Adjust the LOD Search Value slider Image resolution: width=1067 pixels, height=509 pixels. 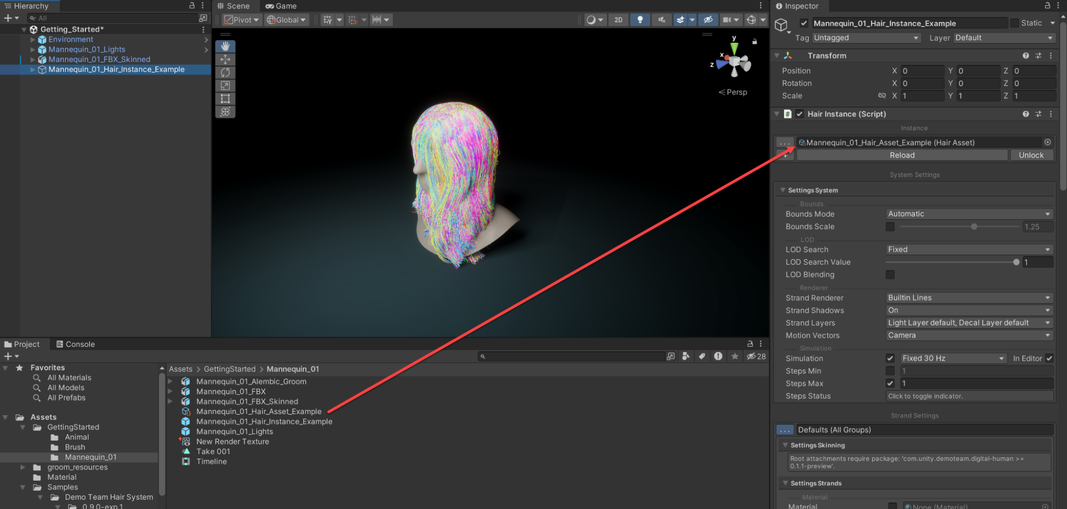point(1016,262)
